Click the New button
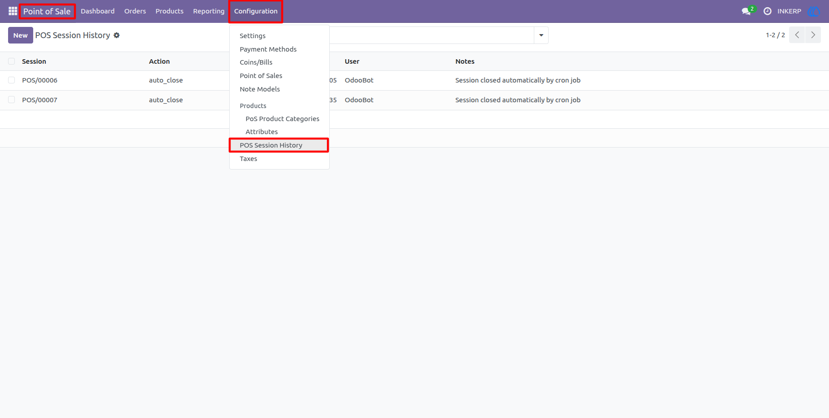The height and width of the screenshot is (418, 829). [21, 35]
